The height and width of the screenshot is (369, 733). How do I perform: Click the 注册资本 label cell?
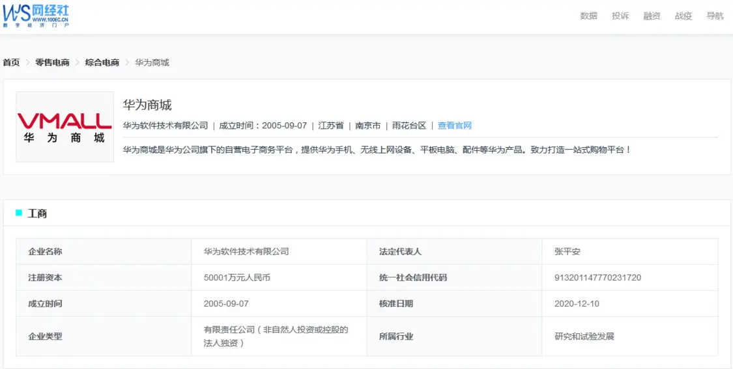[104, 278]
